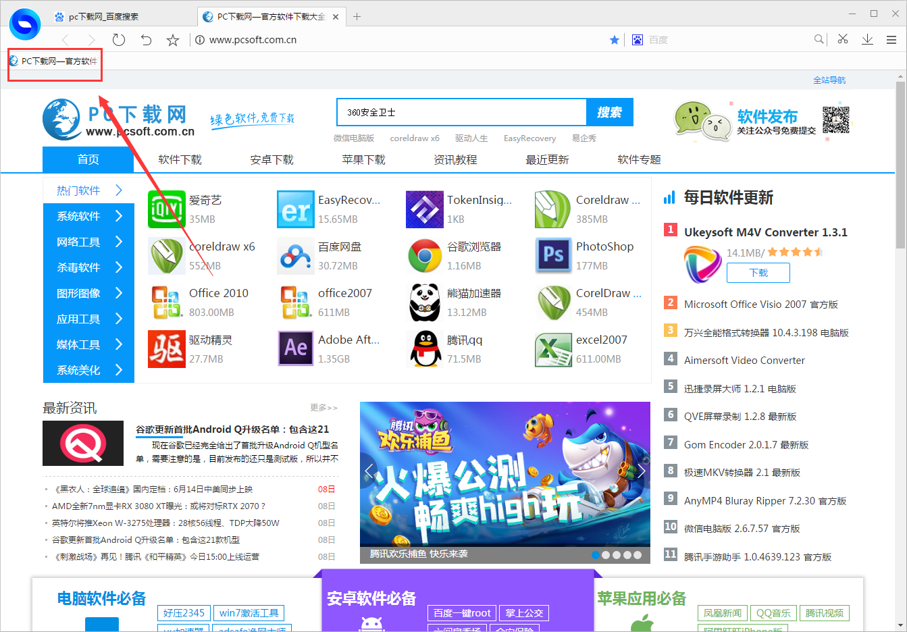Viewport: 907px width, 632px height.
Task: Open the Microsoft Office Visio 2007 link
Action: (x=761, y=304)
